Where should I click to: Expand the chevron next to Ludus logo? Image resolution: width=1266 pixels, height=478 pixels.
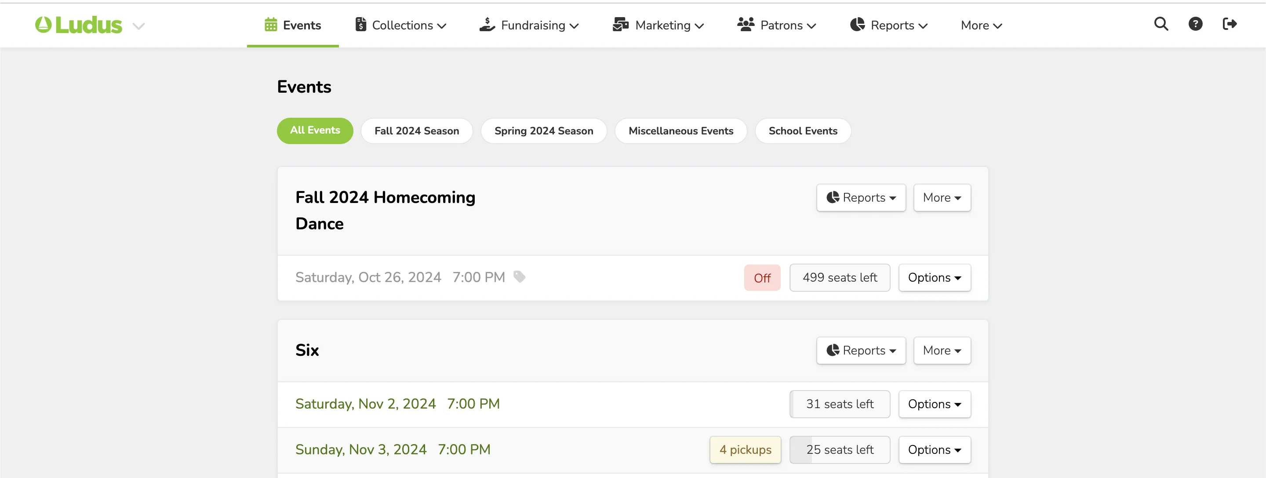tap(139, 26)
